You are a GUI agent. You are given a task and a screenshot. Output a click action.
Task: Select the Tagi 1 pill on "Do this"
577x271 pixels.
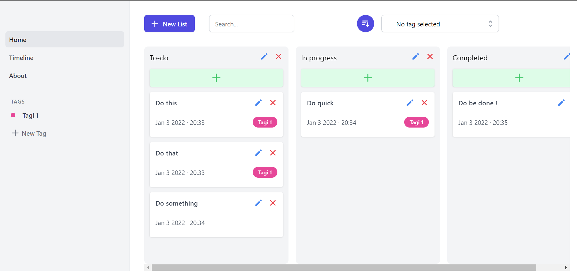tap(265, 122)
